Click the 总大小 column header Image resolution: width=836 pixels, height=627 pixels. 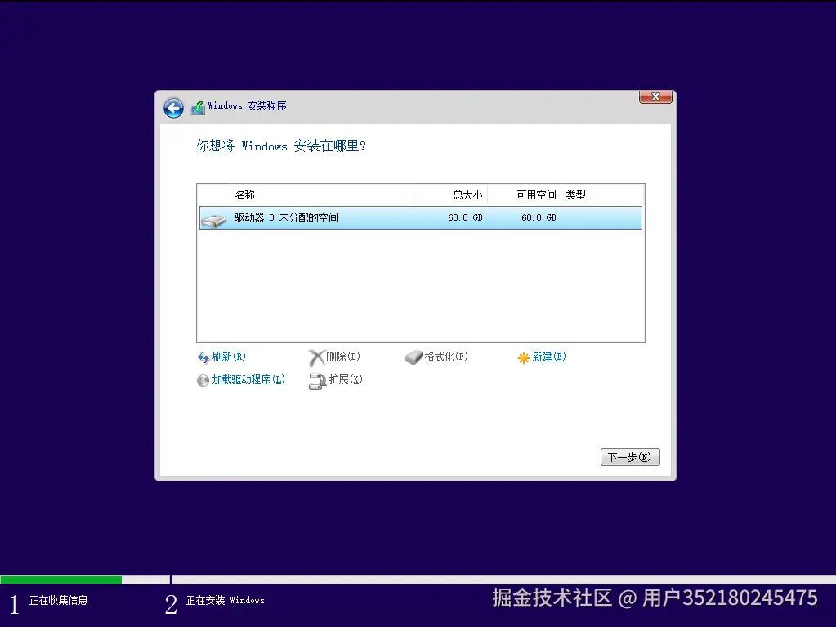point(451,195)
